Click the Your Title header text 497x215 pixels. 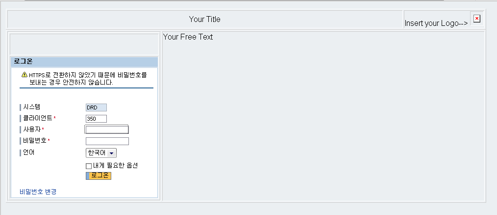coord(205,19)
